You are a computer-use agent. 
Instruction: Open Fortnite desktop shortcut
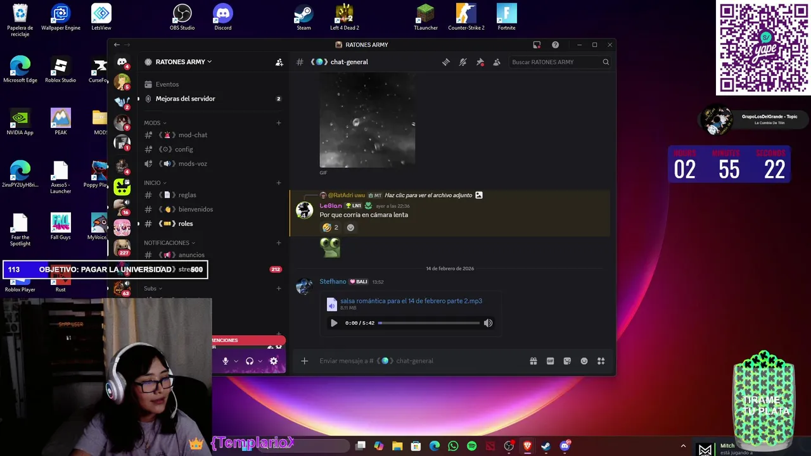coord(506,17)
